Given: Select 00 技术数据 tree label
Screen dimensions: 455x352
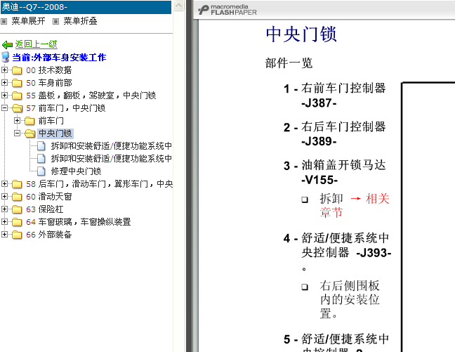Looking at the screenshot, I should click(48, 70).
